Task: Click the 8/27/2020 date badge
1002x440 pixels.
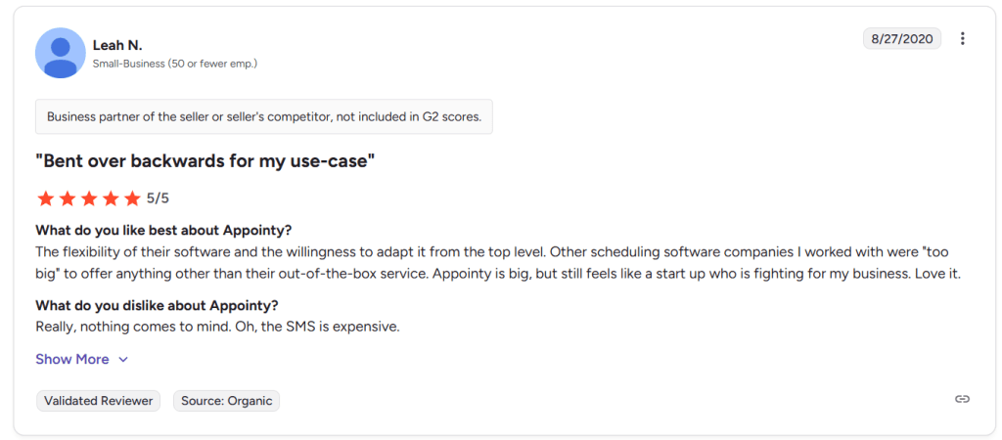Action: 902,39
